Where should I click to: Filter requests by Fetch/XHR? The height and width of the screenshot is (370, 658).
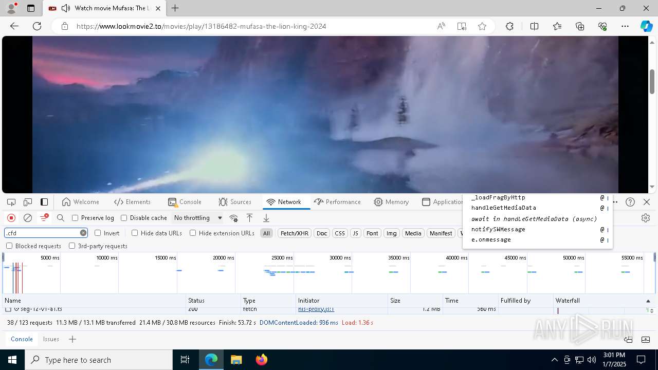point(295,233)
